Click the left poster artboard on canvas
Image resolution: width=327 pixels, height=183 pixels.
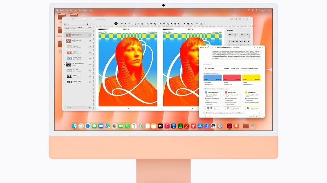pos(128,70)
